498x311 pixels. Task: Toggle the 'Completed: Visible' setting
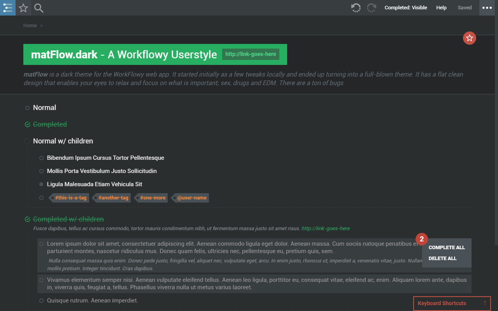tap(405, 7)
